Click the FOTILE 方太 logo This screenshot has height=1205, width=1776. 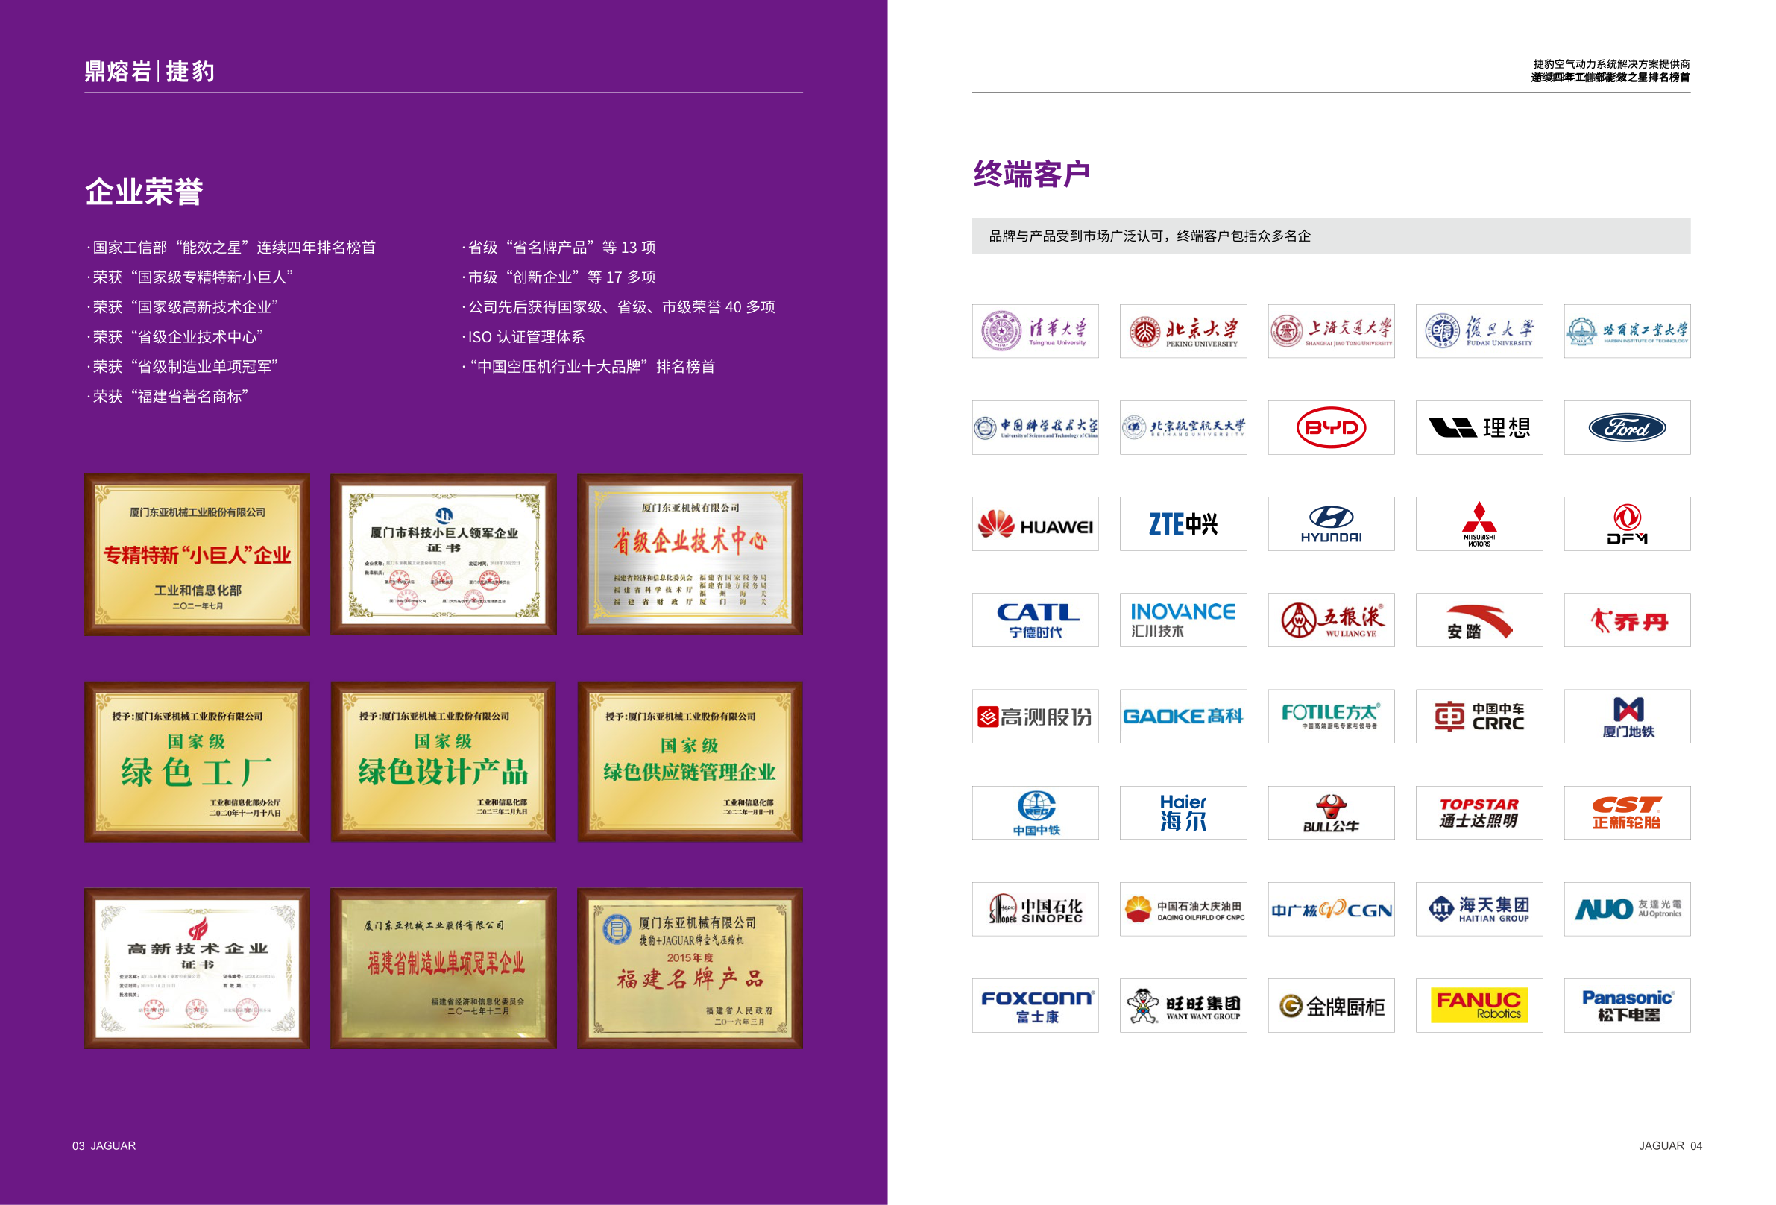[1331, 716]
